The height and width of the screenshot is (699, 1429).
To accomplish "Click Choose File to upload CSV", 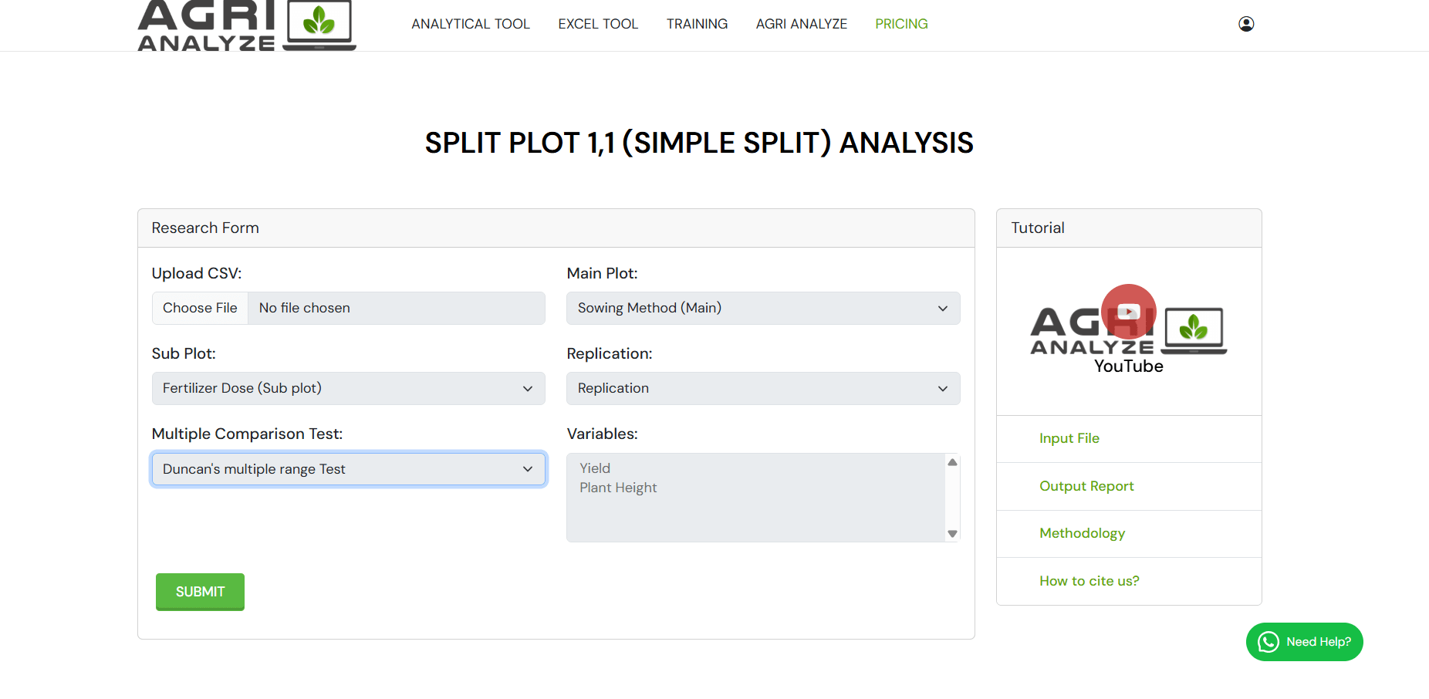I will click(x=200, y=308).
